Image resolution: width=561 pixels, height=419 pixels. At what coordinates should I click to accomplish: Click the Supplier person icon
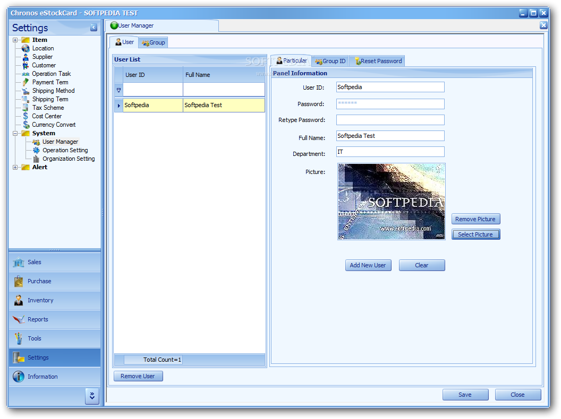[25, 57]
